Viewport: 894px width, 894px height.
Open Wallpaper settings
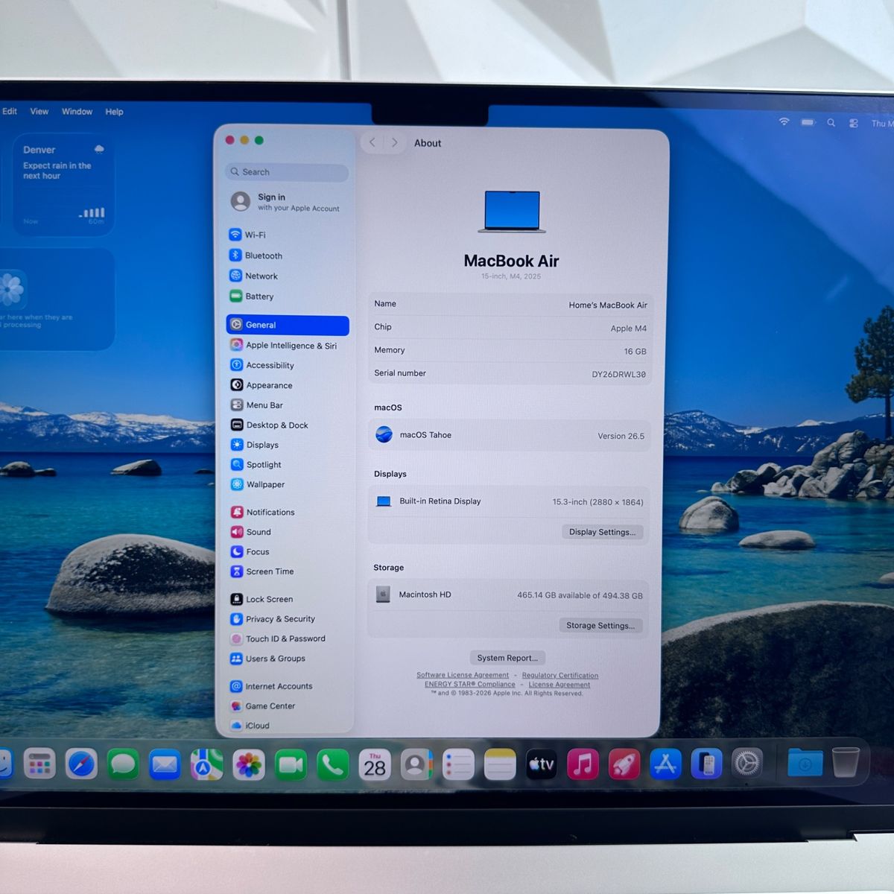(x=288, y=484)
